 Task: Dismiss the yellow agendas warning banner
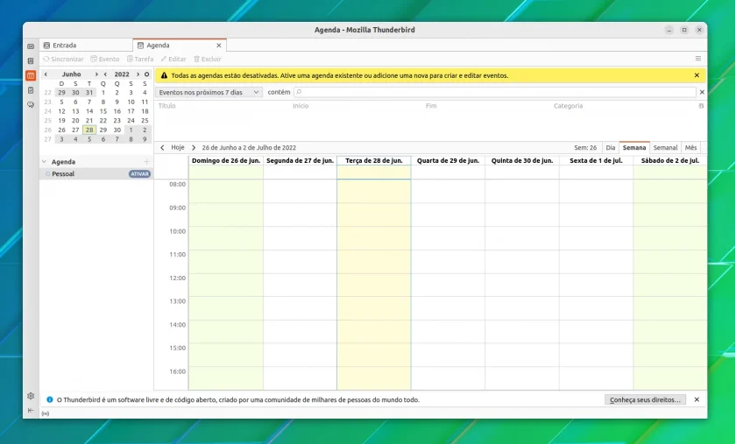pyautogui.click(x=697, y=75)
